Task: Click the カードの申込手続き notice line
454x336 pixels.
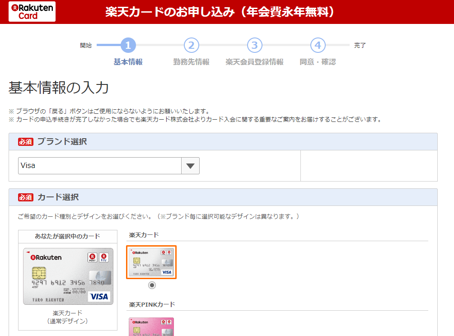Action: tap(196, 119)
